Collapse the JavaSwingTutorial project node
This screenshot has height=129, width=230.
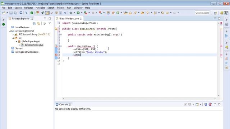[10, 31]
